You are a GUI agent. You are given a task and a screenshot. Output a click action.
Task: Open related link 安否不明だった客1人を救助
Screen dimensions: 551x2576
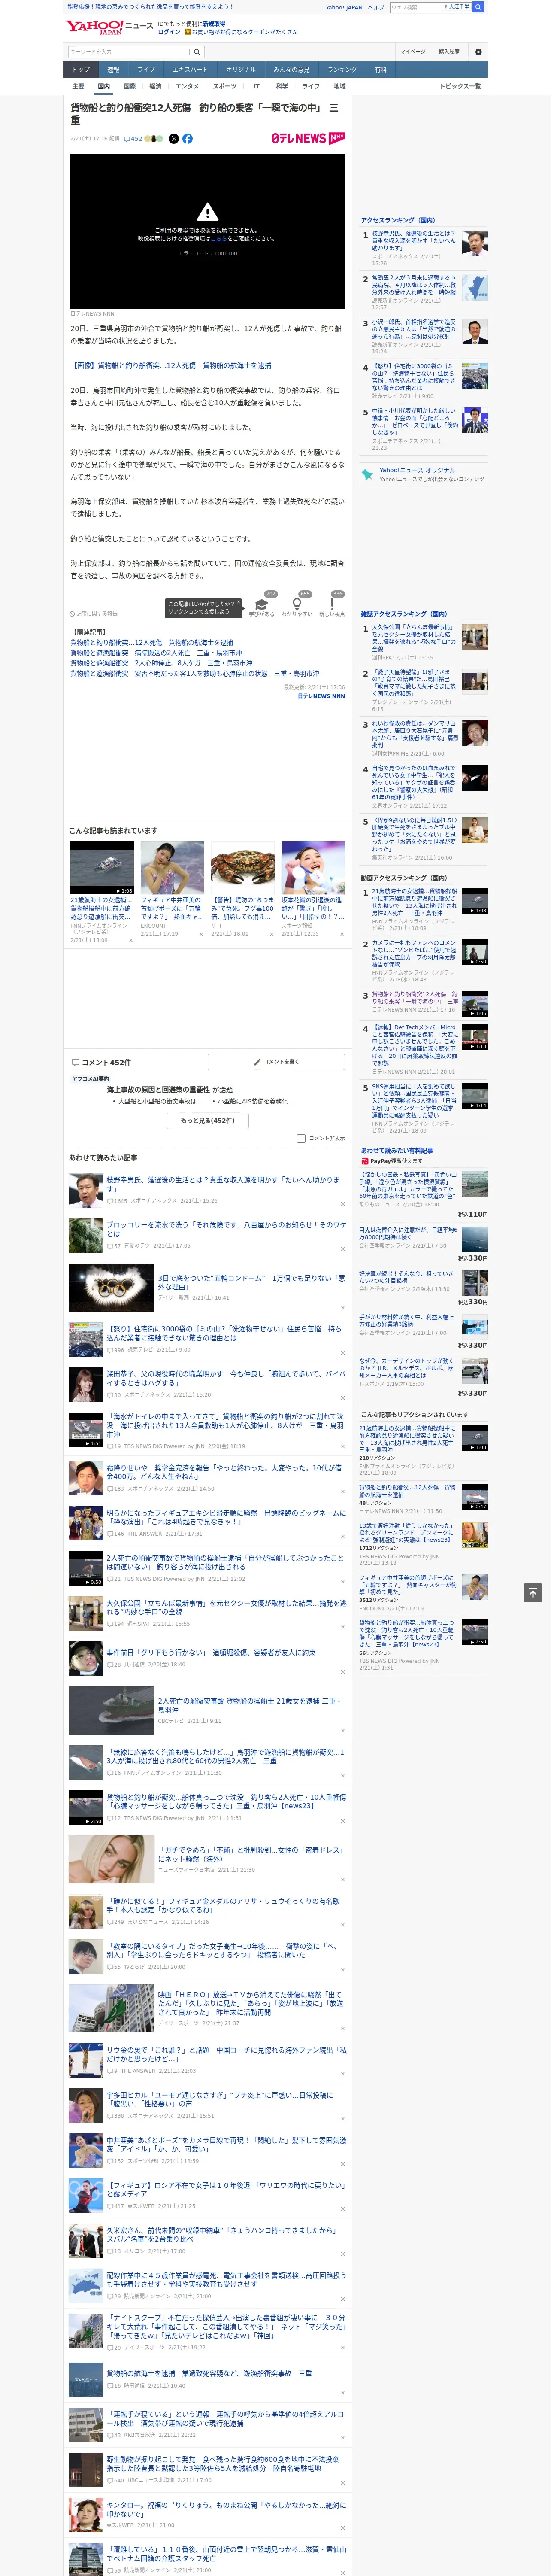[x=195, y=673]
